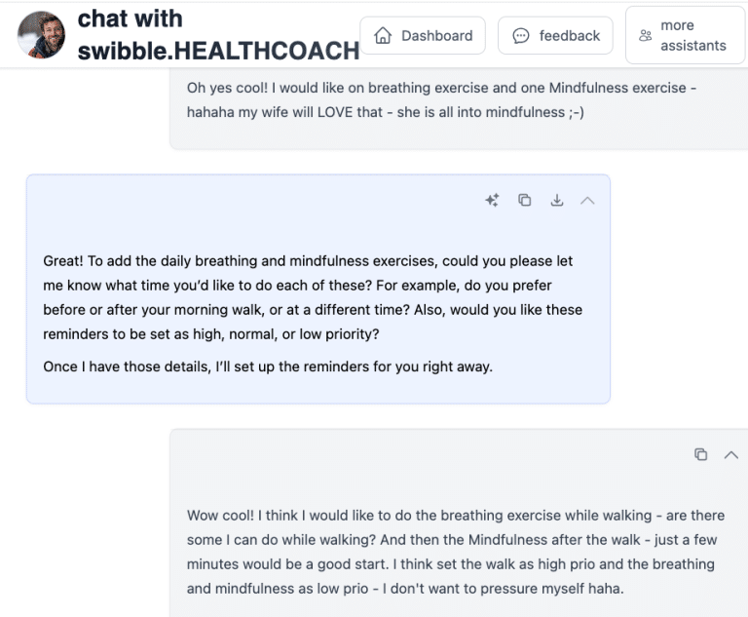The image size is (748, 617).
Task: Click the speech bubble icon beside feedback
Action: pyautogui.click(x=521, y=35)
